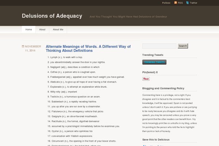Click the Trending Tweets button
This screenshot has height=146, width=219.
click(154, 62)
